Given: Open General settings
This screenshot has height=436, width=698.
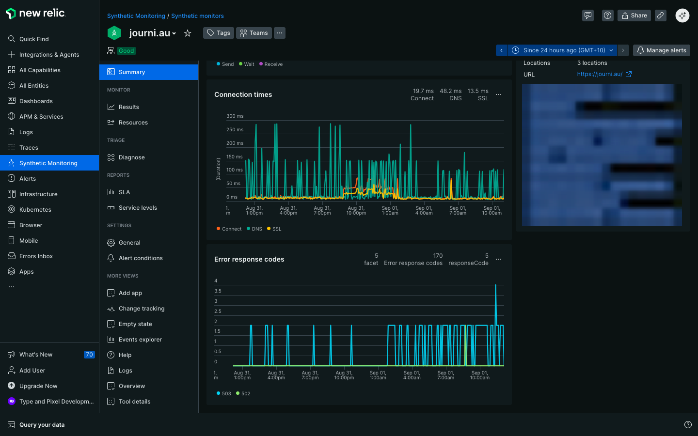Looking at the screenshot, I should pyautogui.click(x=149, y=243).
